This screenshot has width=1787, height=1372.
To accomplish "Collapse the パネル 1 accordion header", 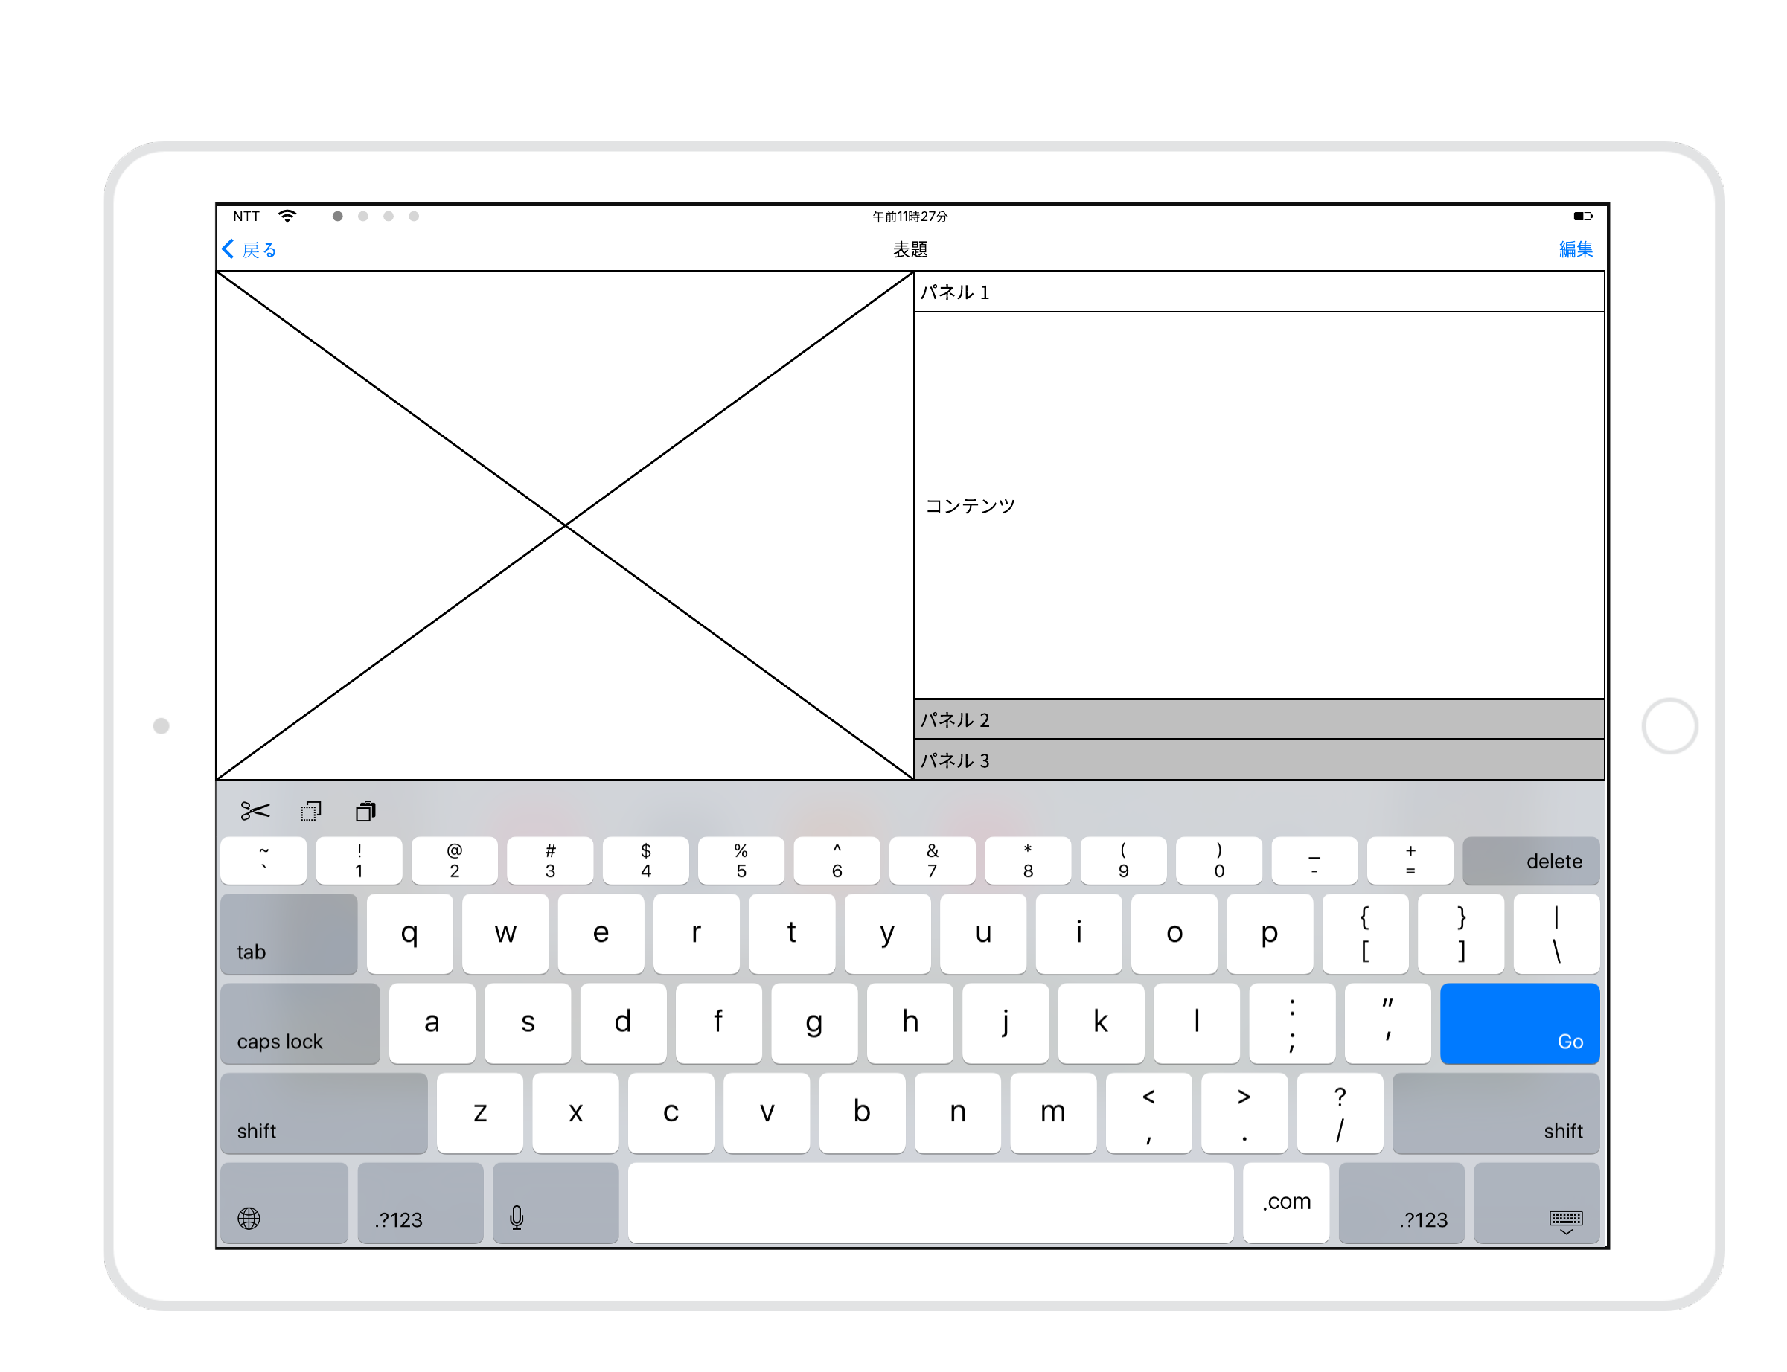I will click(x=1259, y=292).
